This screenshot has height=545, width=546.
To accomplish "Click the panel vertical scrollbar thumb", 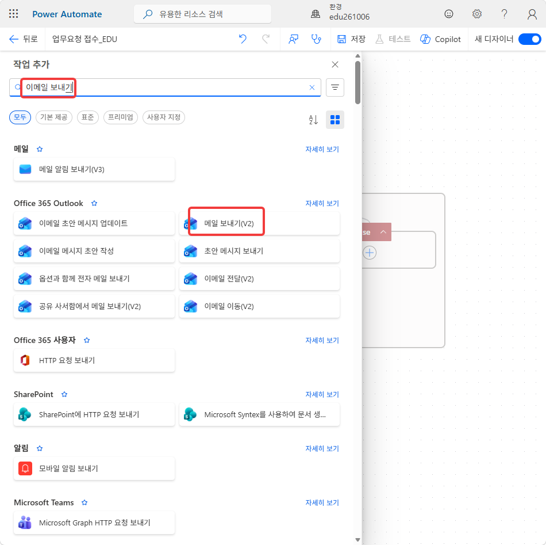I will pos(357,83).
